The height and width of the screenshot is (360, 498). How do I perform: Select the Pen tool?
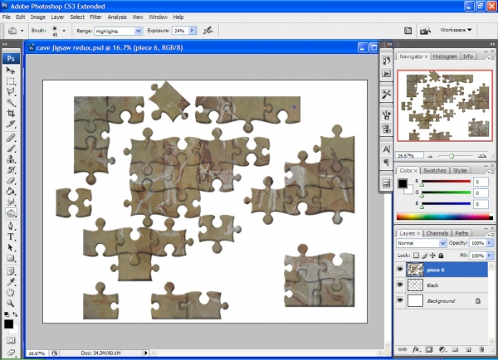coord(11,226)
